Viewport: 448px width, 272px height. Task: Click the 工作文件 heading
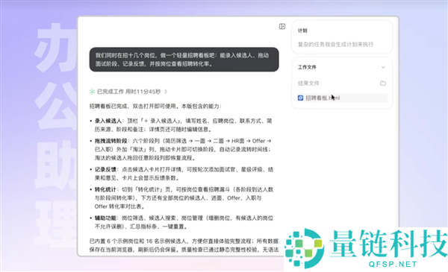(307, 67)
